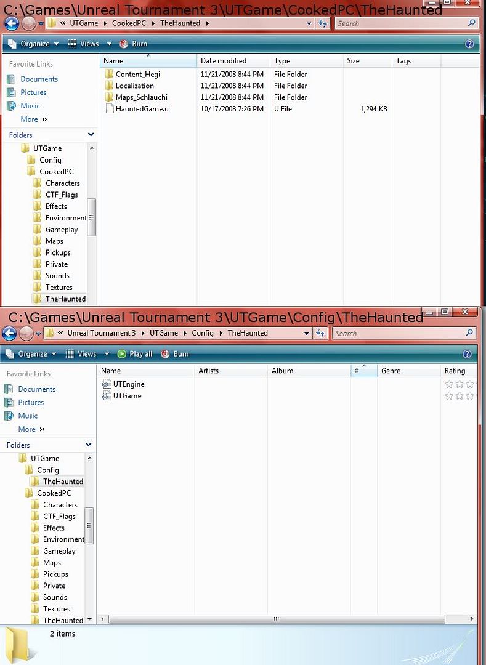Click More favorite links in top window
The width and height of the screenshot is (486, 665).
tap(34, 119)
